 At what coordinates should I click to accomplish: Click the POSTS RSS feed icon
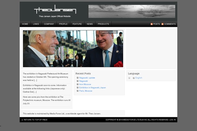tap(152, 24)
